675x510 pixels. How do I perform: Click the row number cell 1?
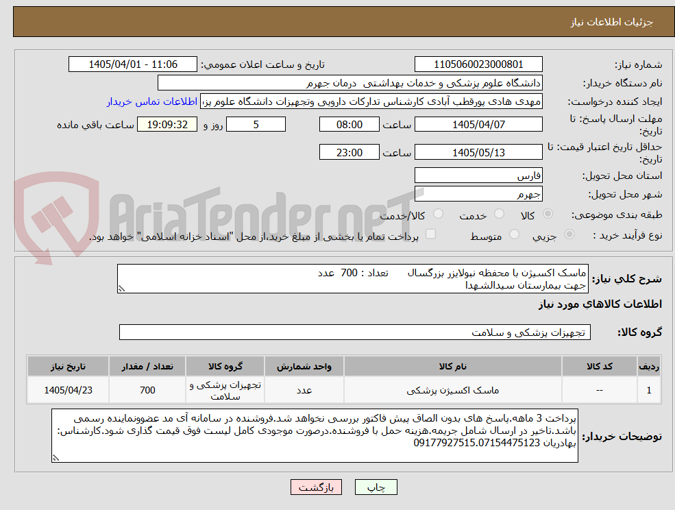coord(649,390)
